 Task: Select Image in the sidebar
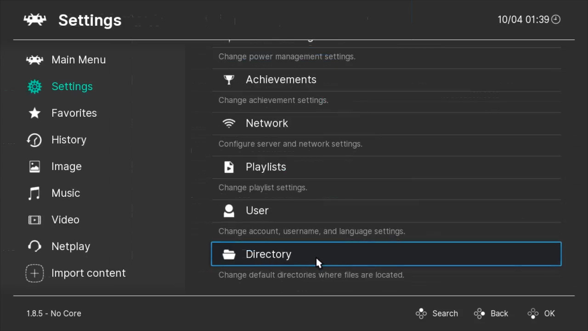click(x=67, y=166)
